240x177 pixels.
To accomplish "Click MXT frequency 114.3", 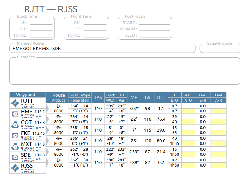I will pyautogui.click(x=40, y=145).
